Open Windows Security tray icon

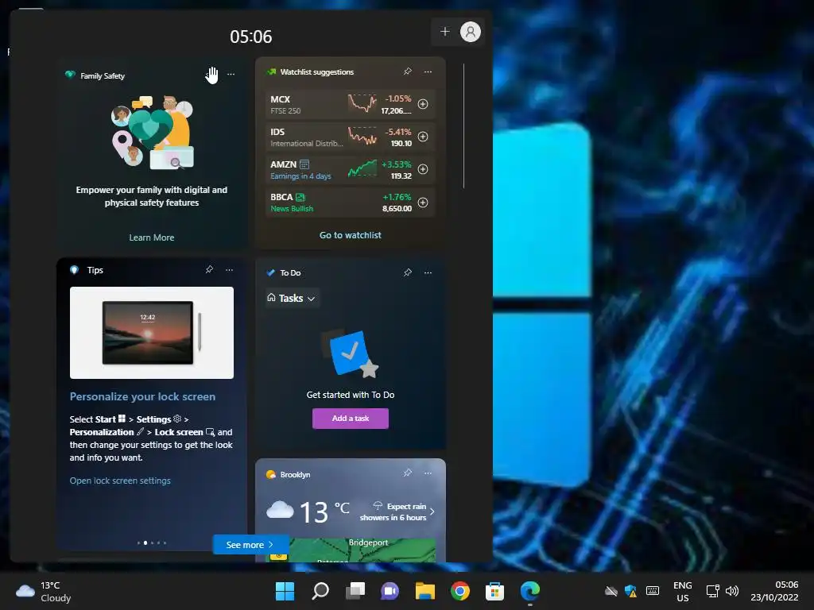click(630, 591)
